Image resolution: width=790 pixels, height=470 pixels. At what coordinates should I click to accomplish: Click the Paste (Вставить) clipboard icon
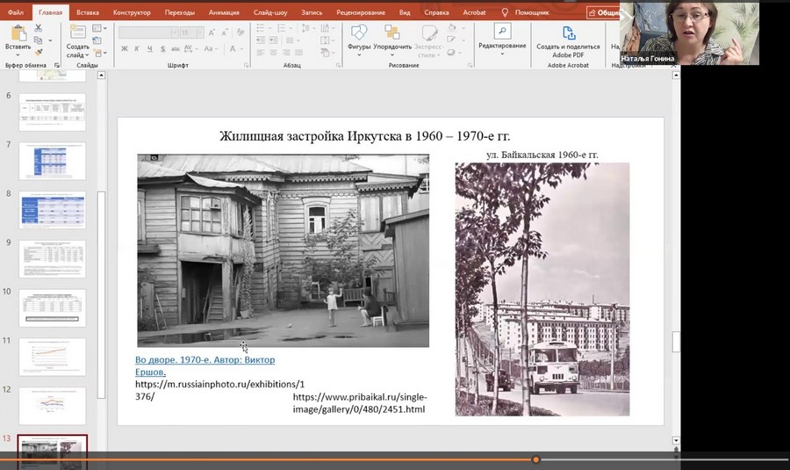pos(18,34)
